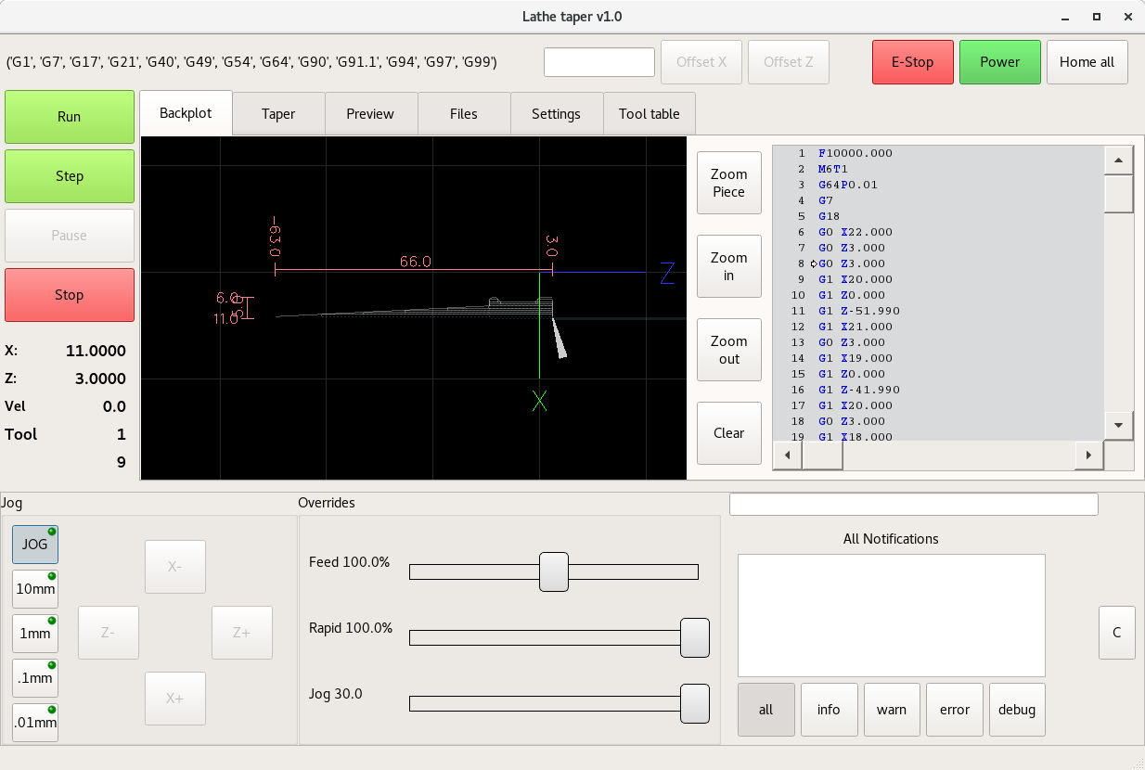Stop the running program

(70, 295)
